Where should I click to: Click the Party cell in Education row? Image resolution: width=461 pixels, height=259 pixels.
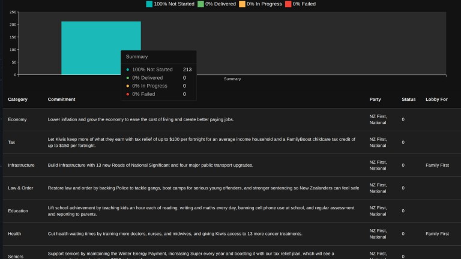[378, 211]
